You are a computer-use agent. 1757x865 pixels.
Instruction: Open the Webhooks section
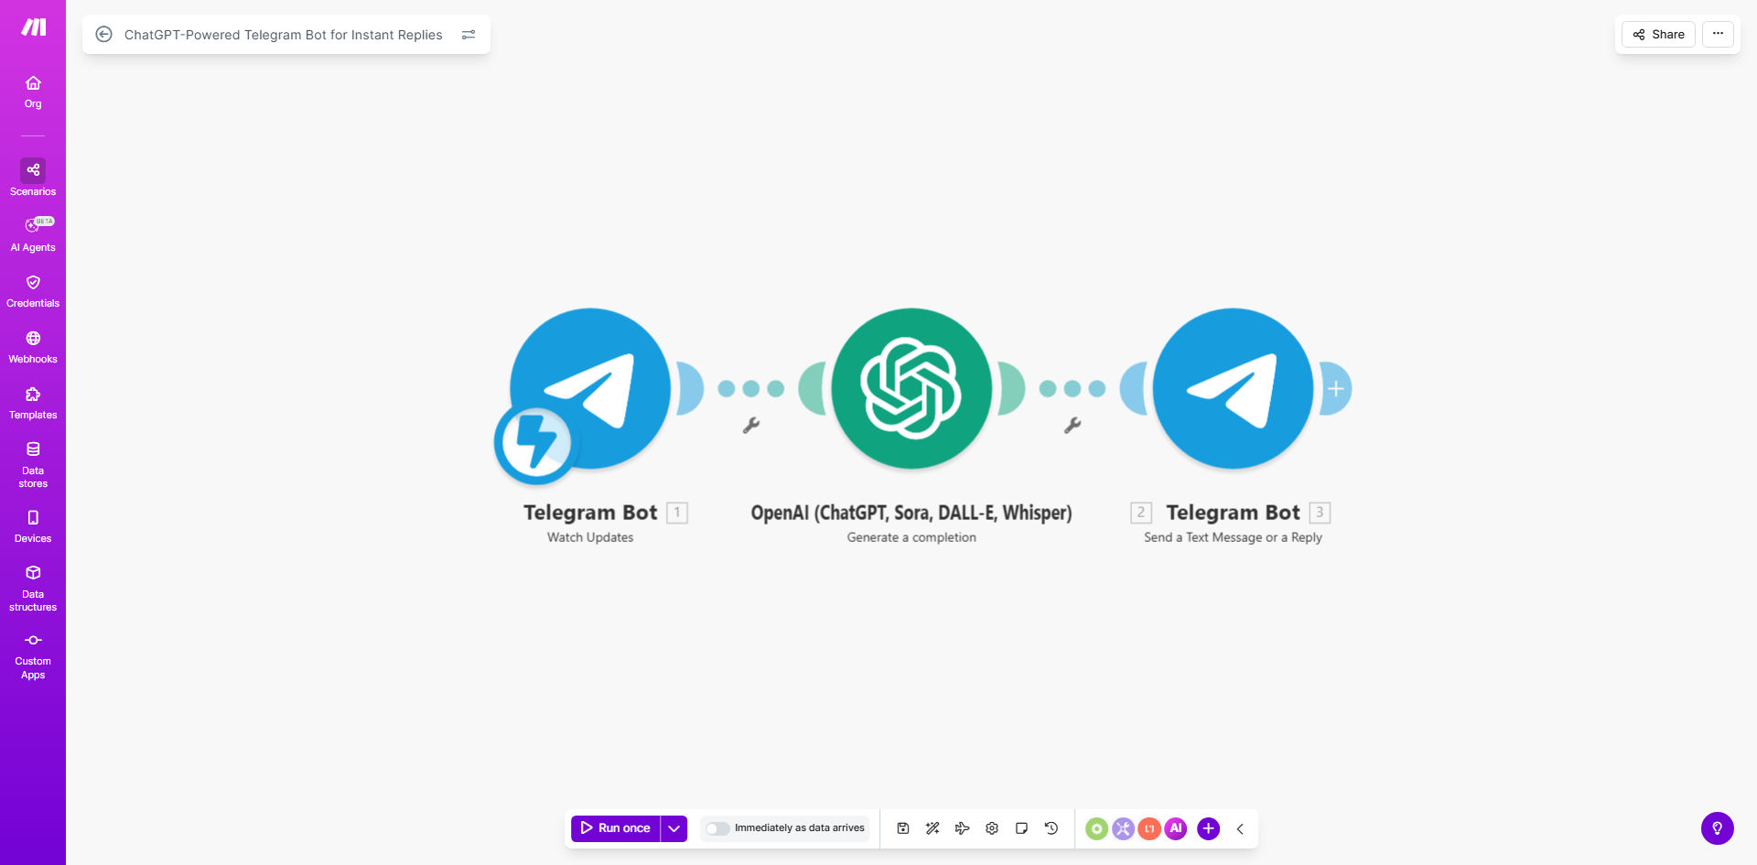tap(33, 347)
